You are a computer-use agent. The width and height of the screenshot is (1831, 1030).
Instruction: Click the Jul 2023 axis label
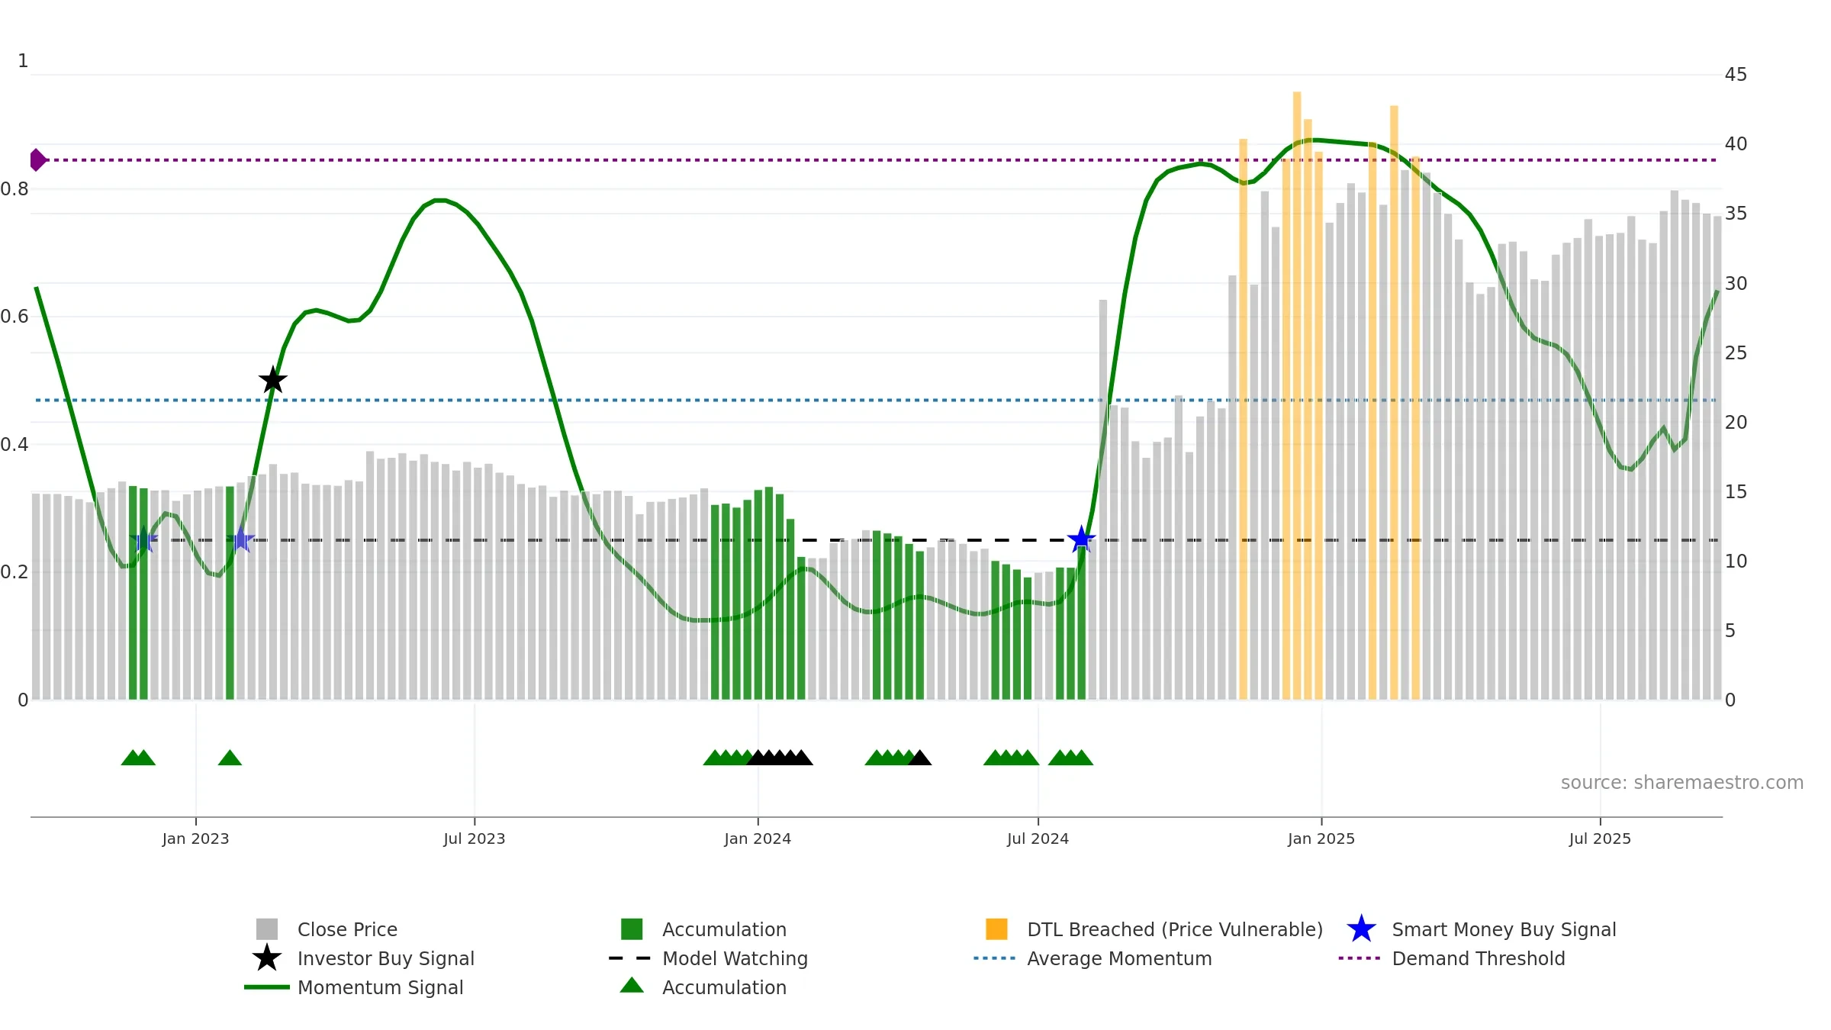point(475,839)
